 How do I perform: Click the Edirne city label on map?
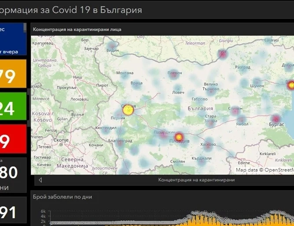click(244, 163)
